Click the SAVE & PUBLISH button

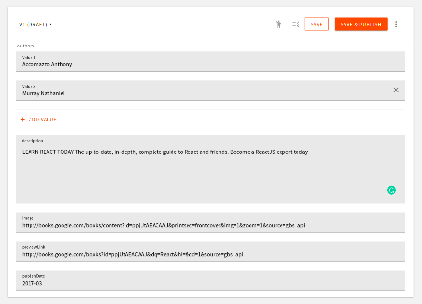tap(360, 24)
